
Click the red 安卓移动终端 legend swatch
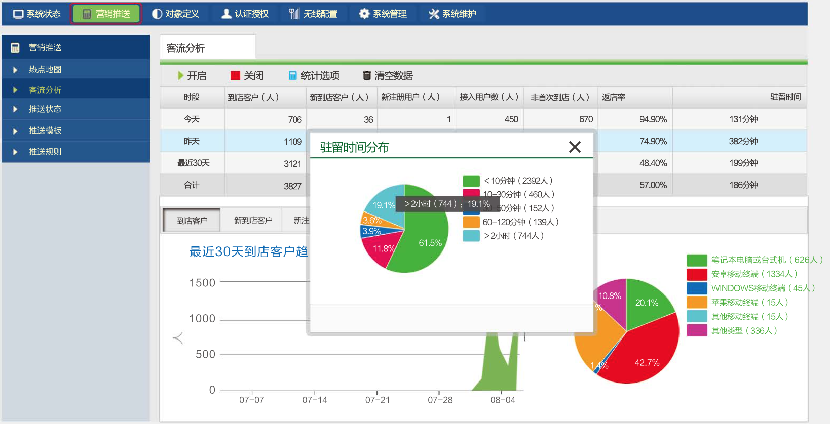tap(697, 274)
